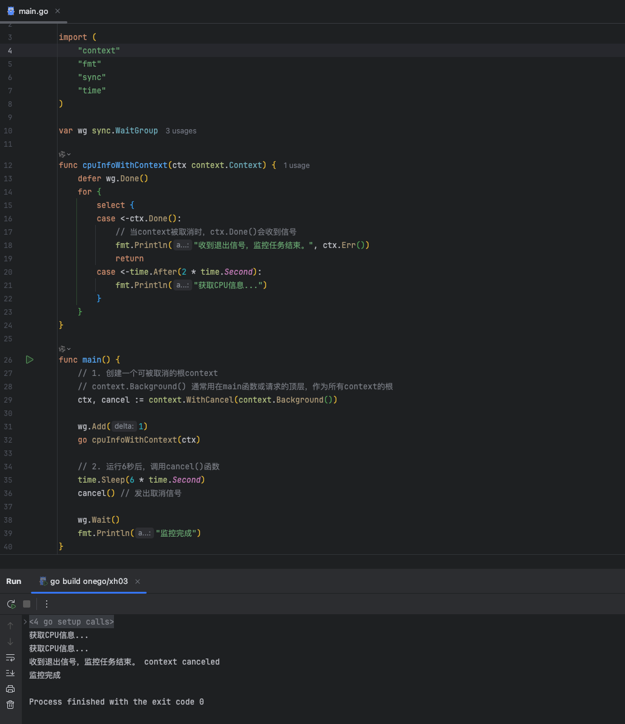Image resolution: width=625 pixels, height=724 pixels.
Task: Click the "监控完成" string in editor
Action: tap(176, 534)
